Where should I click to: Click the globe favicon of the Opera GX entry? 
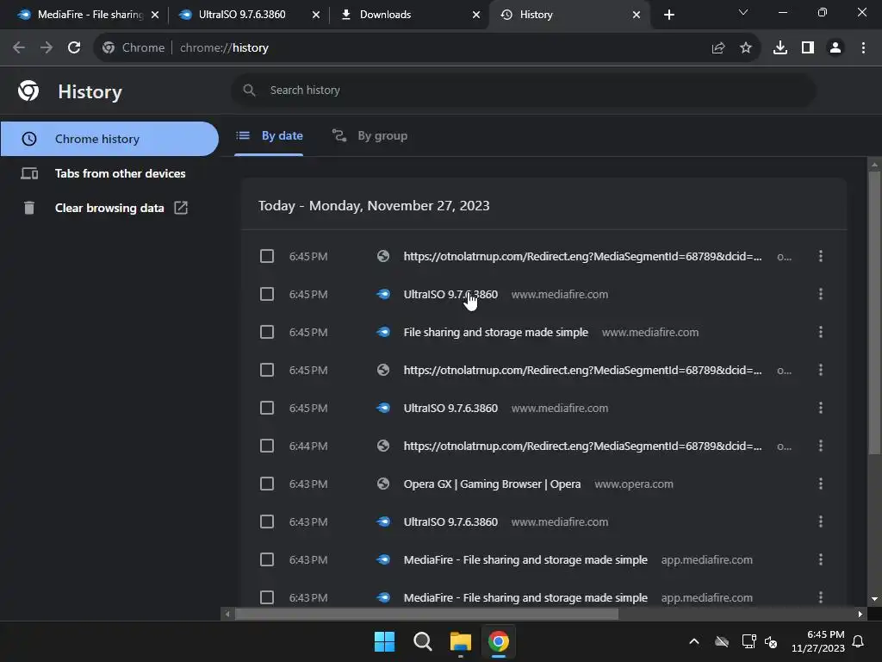pos(383,484)
